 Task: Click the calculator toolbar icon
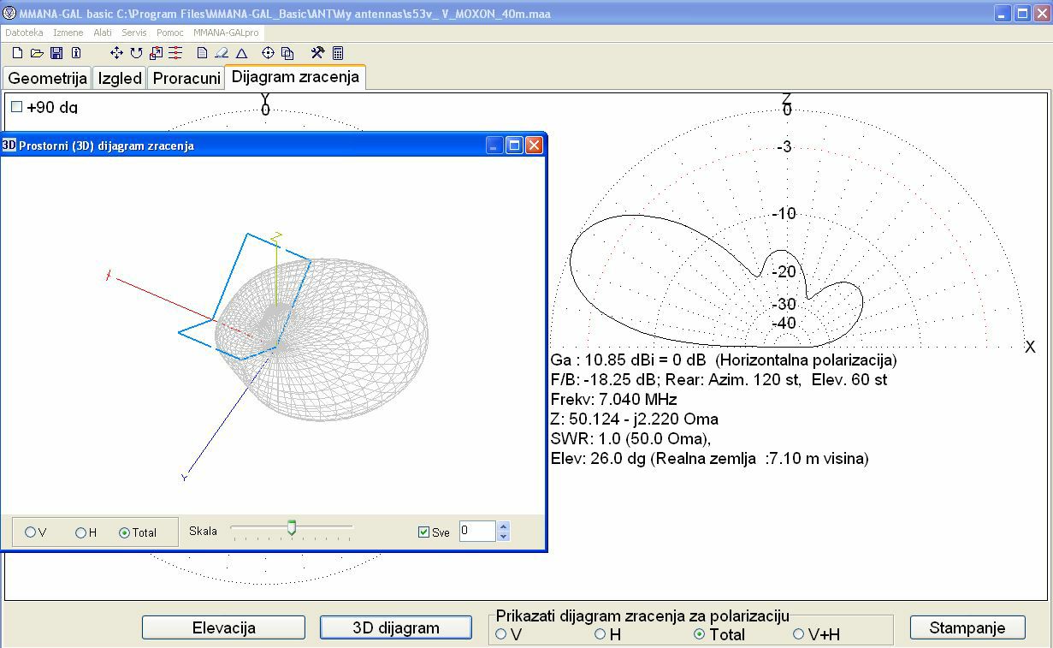pos(338,53)
